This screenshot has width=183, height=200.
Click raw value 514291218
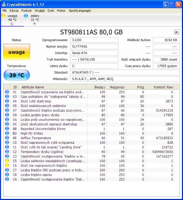(x=164, y=110)
